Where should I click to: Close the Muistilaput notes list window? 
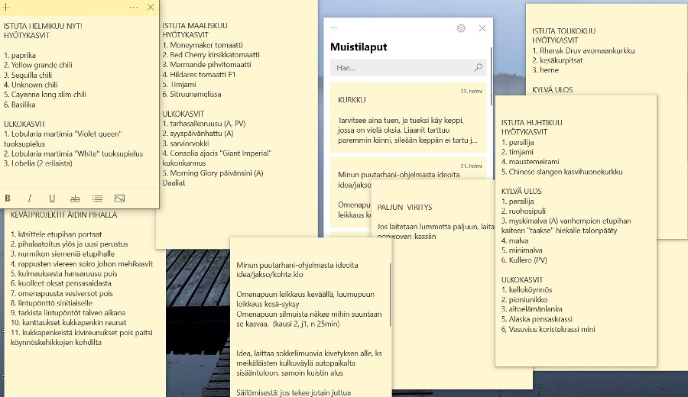[482, 28]
